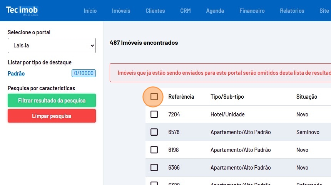Open the Agenda menu item
Image resolution: width=331 pixels, height=185 pixels.
215,11
